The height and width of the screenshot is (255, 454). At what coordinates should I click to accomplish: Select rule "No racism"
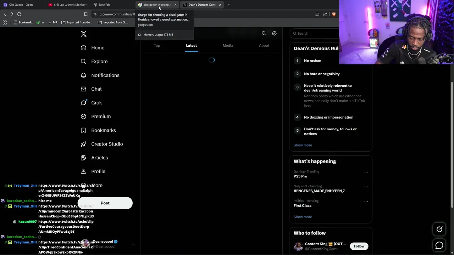pyautogui.click(x=312, y=61)
